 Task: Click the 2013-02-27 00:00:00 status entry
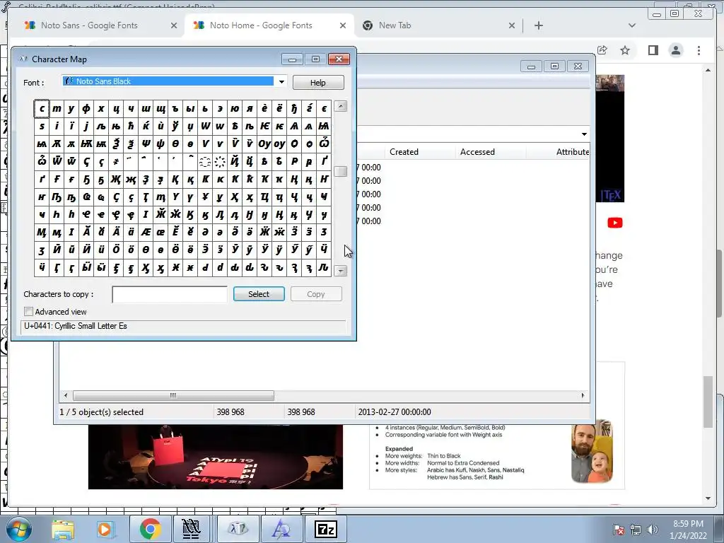[x=395, y=412]
